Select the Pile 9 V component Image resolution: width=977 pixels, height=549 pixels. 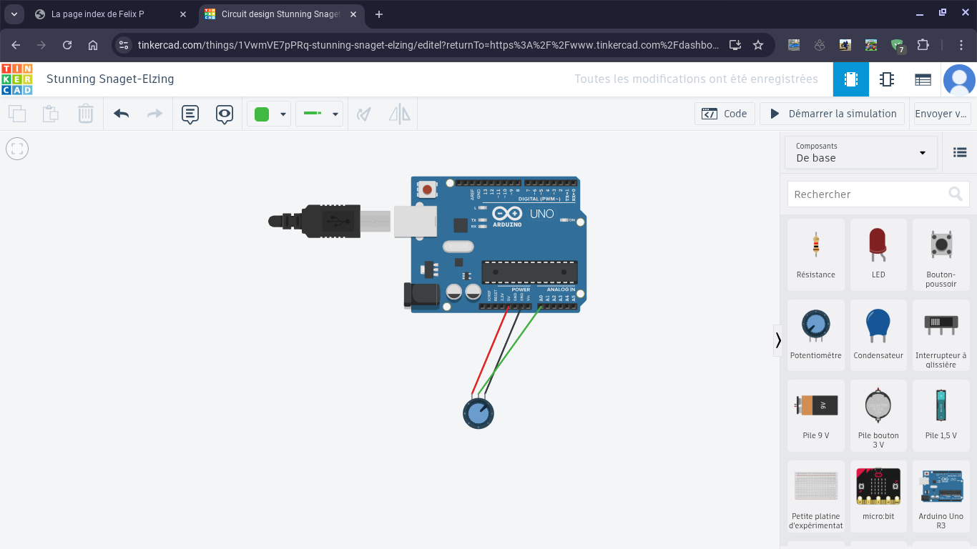click(x=816, y=415)
